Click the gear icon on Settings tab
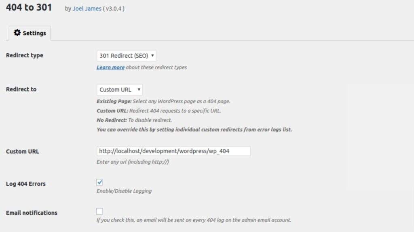Screen dimensions: 414x232 pos(17,33)
